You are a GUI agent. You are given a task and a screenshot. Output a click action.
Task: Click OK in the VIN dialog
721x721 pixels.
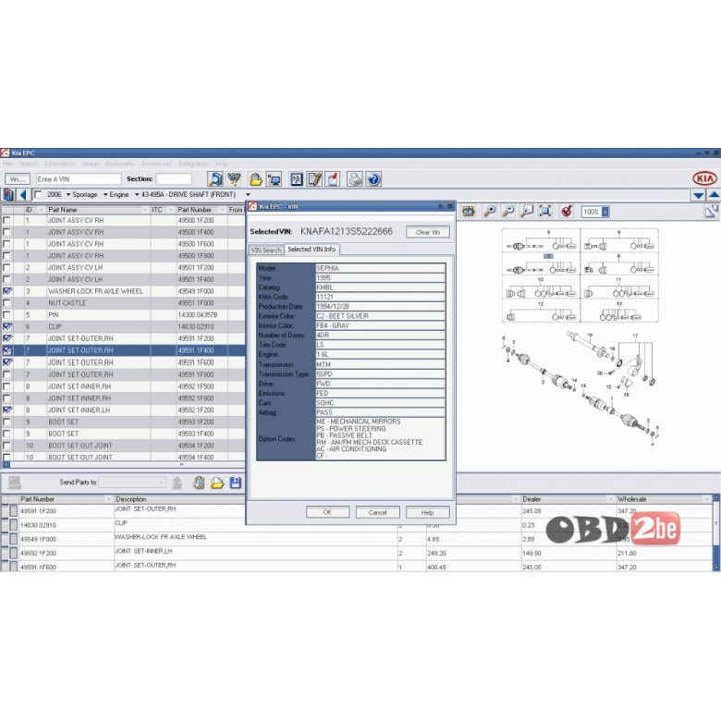(x=327, y=512)
